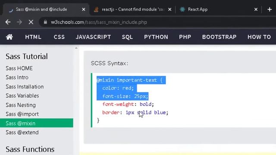Open the Sass @import sidebar link
Screen dimensions: 276x155
pos(22,114)
